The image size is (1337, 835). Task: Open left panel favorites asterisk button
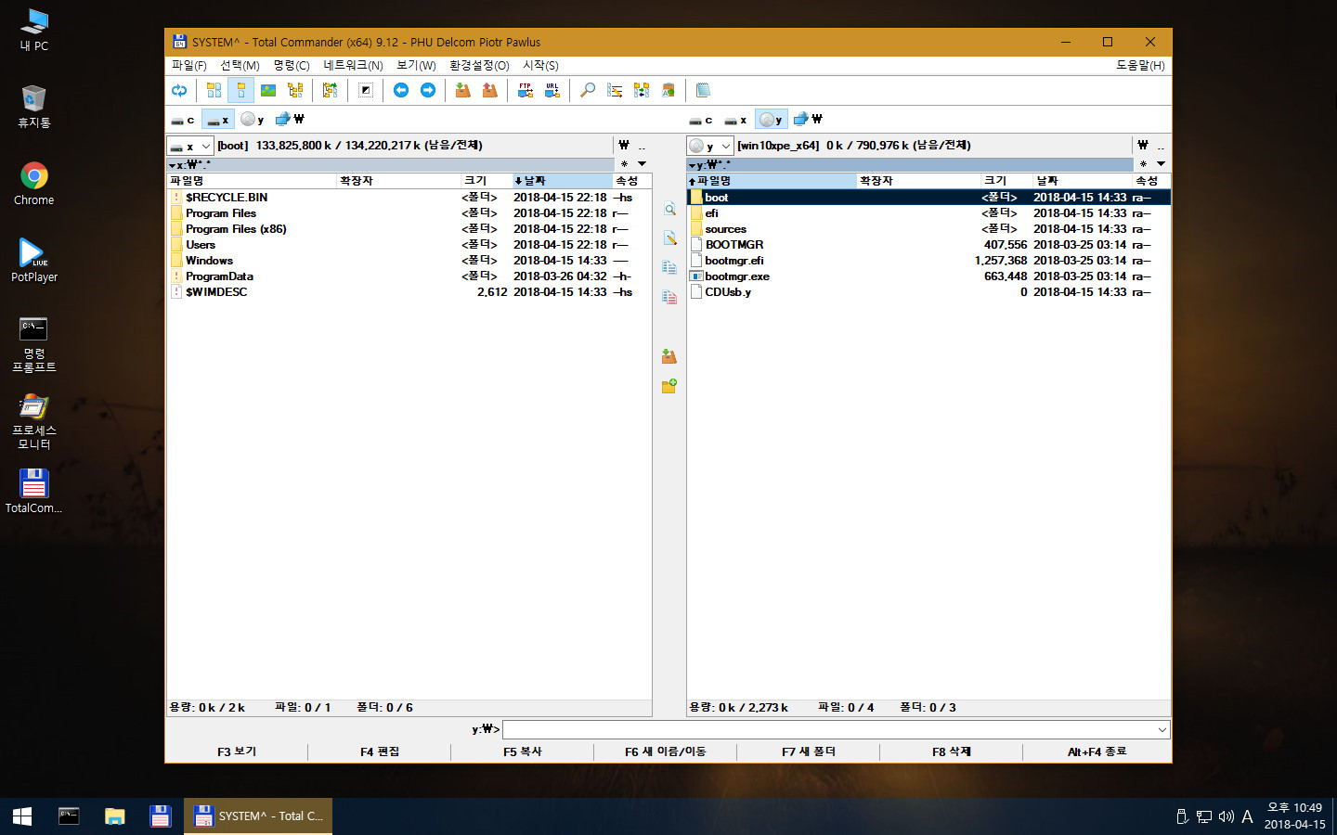[x=624, y=164]
